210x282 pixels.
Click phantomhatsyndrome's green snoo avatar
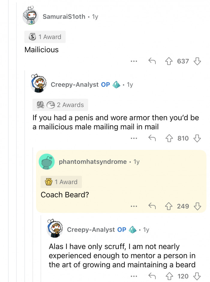pos(46,161)
